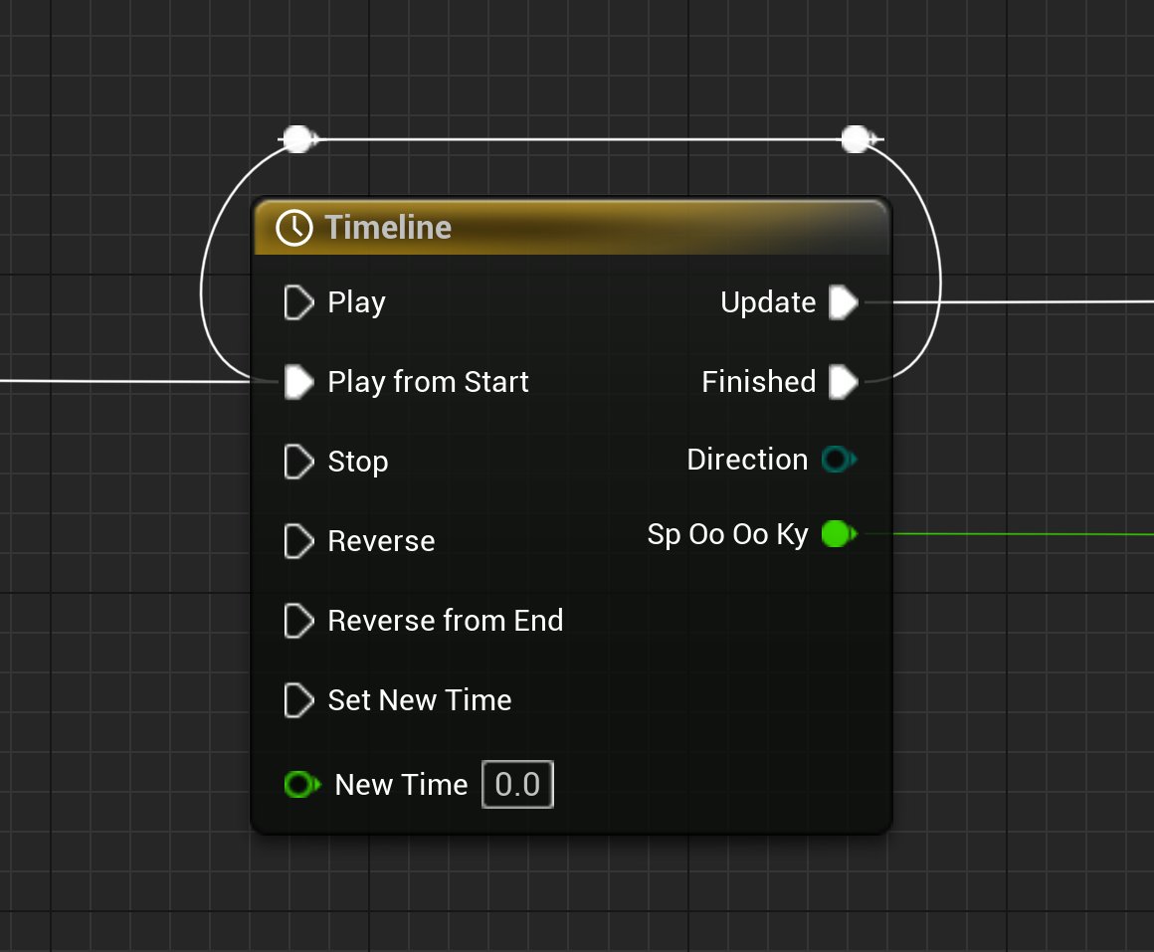Click the Set New Time label

coord(420,699)
